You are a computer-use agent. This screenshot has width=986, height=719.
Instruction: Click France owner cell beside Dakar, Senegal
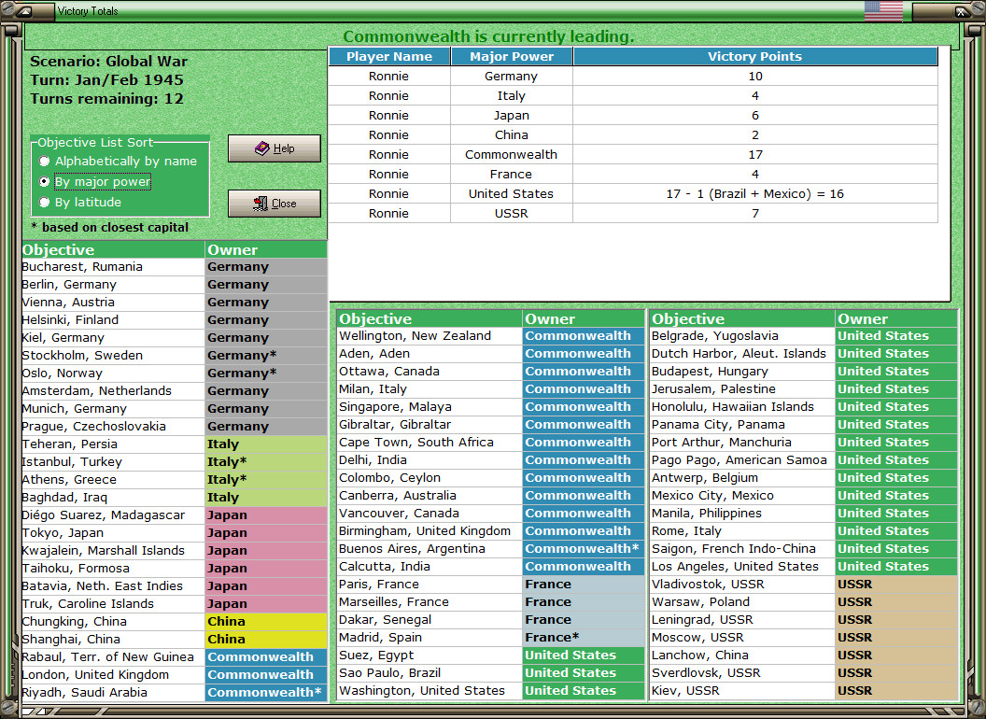[584, 620]
